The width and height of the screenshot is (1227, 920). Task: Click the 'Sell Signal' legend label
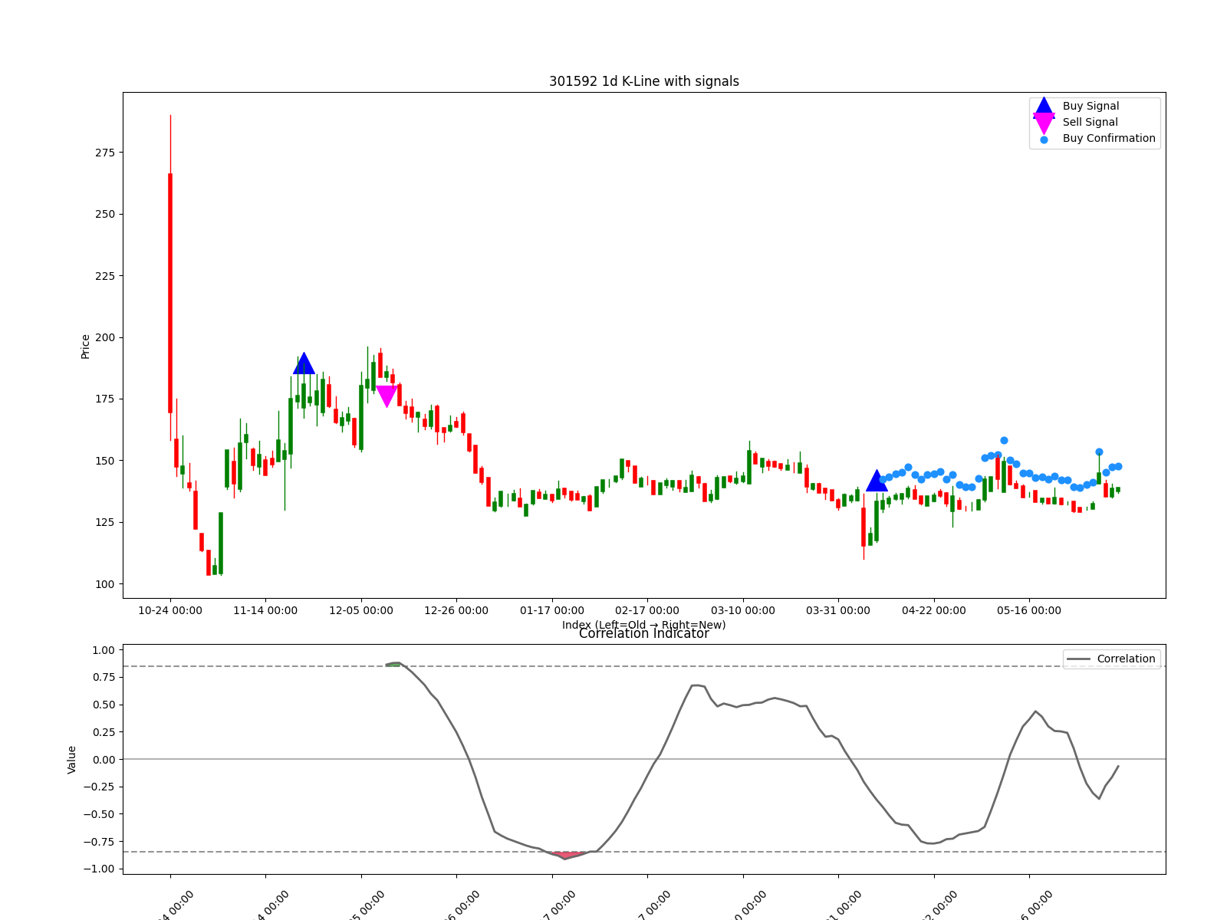click(1090, 122)
